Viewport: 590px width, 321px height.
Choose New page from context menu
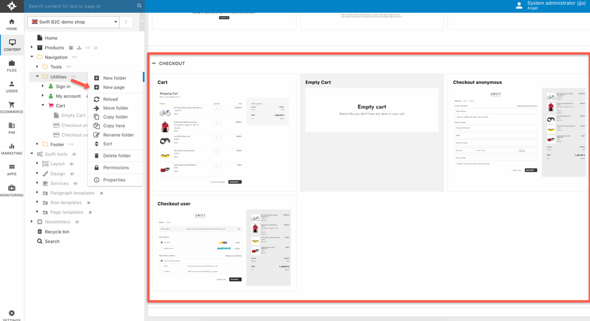coord(113,87)
